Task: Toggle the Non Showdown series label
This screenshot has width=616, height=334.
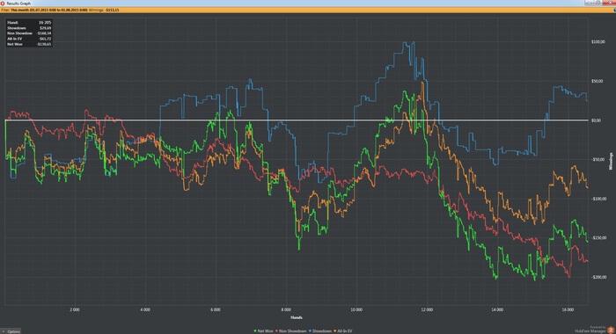Action: [x=293, y=331]
